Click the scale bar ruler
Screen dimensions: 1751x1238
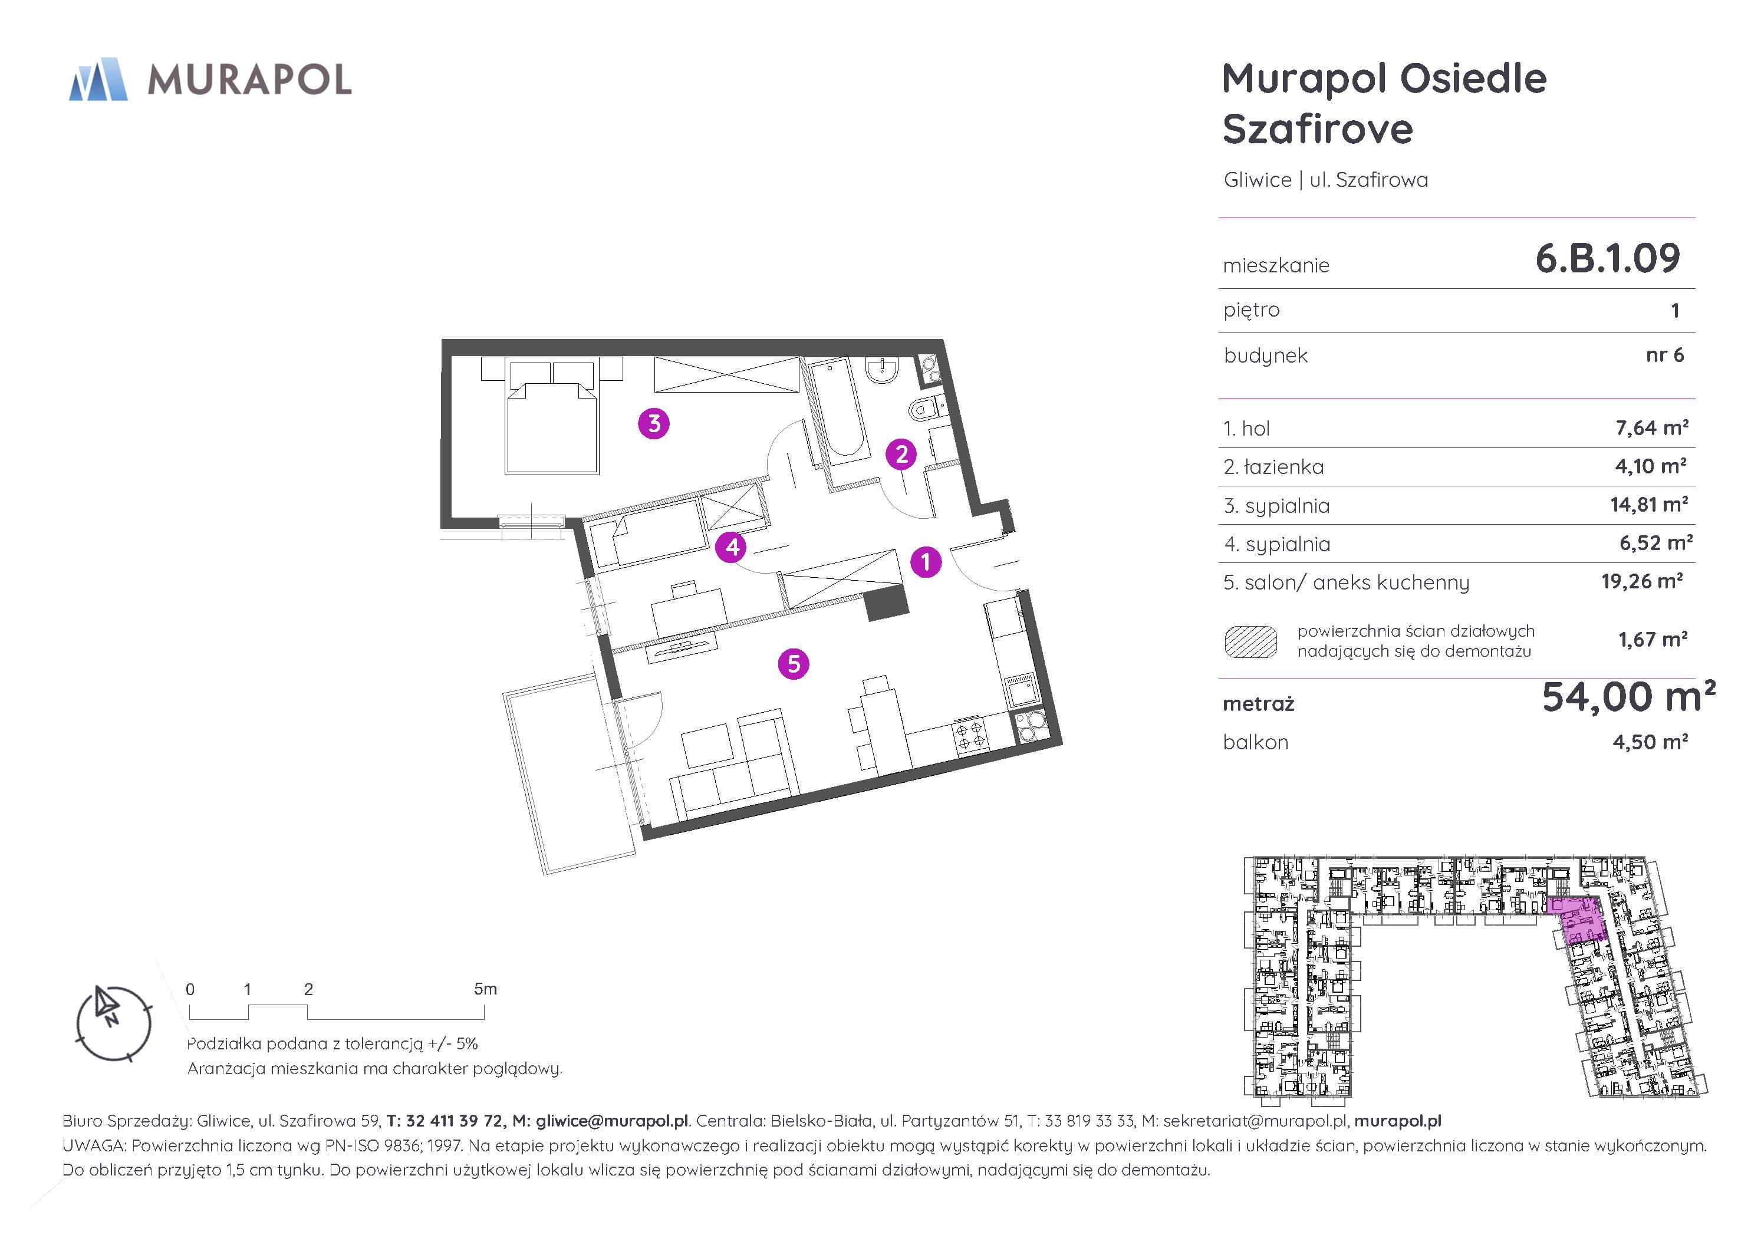(x=336, y=1012)
